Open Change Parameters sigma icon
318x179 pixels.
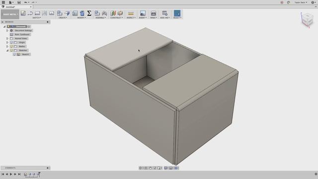[x=89, y=13]
